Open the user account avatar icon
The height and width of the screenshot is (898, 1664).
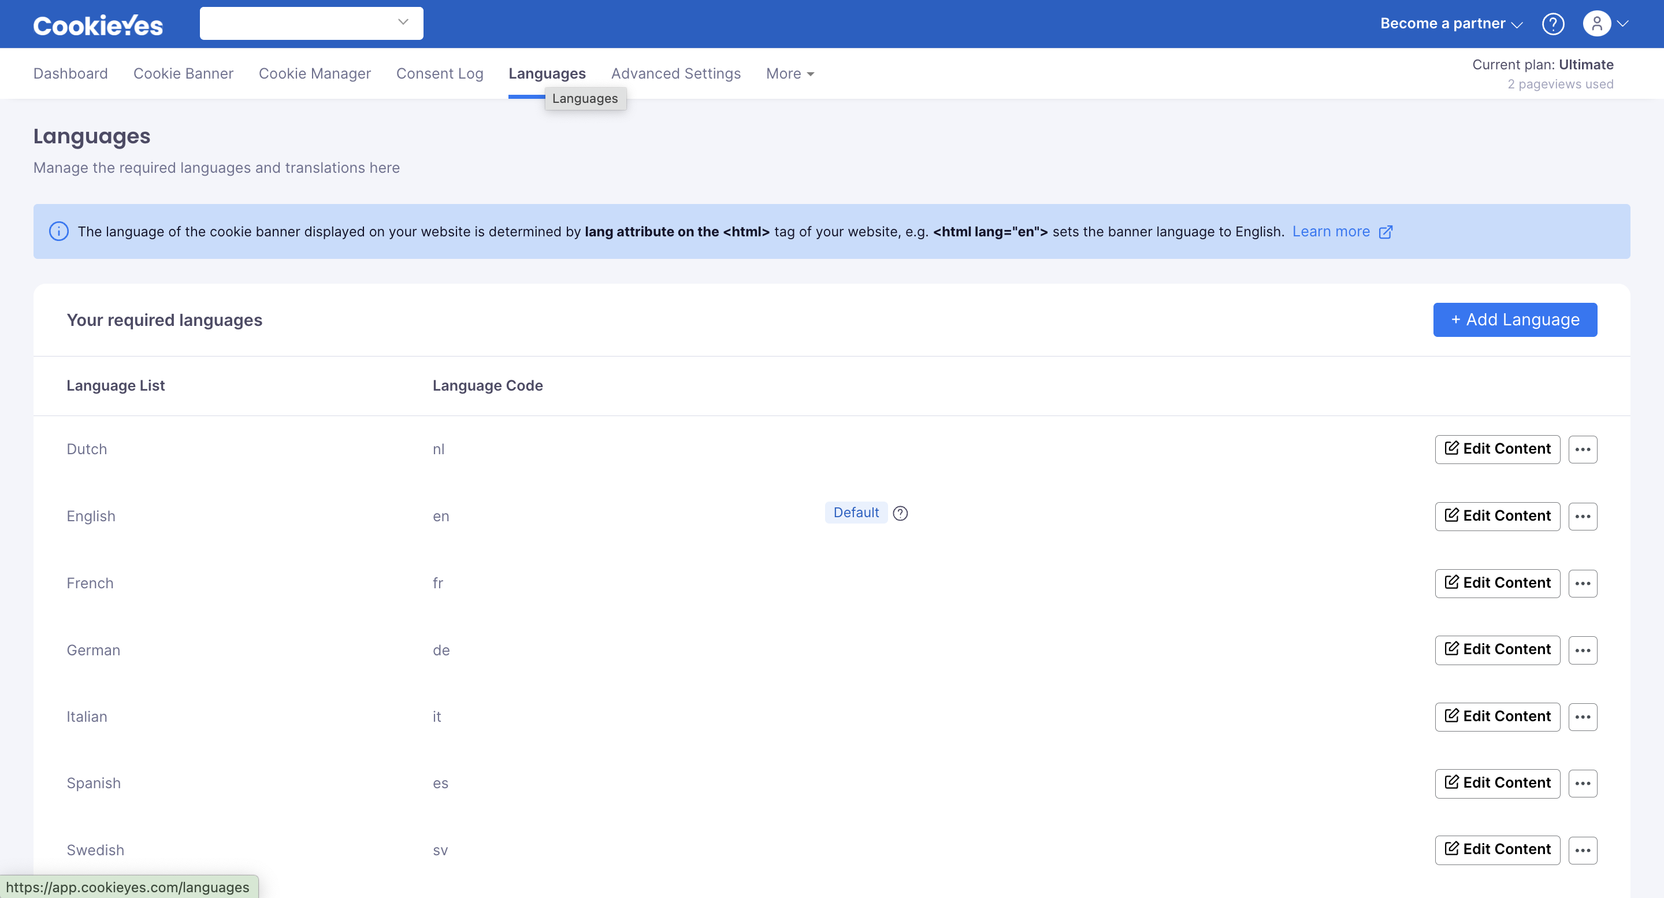[1596, 24]
